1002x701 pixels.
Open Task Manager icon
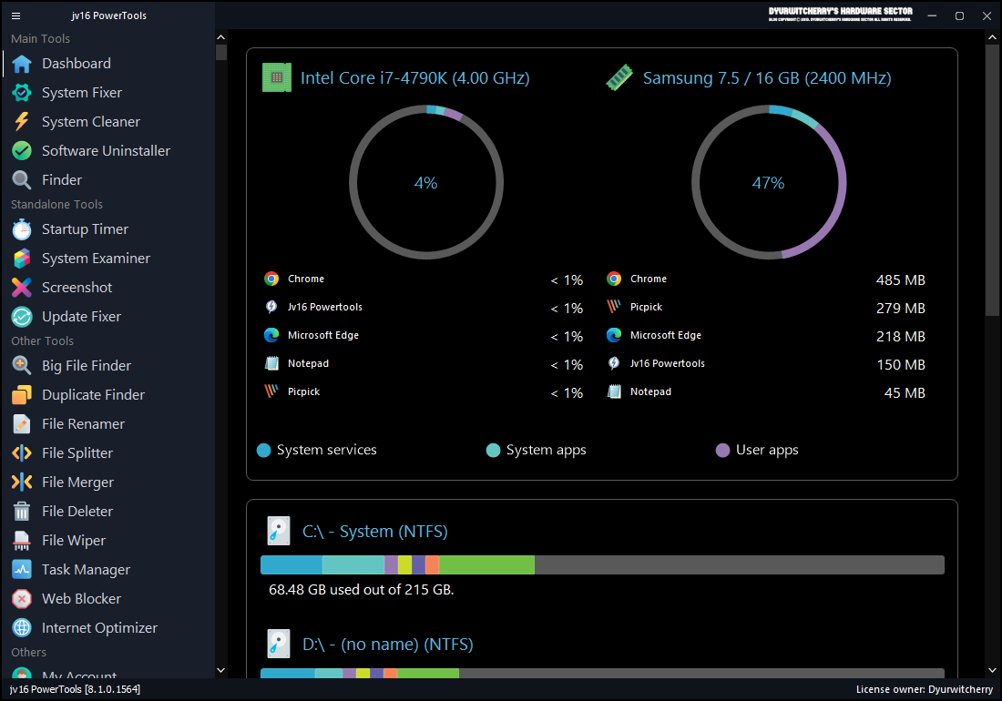(22, 570)
